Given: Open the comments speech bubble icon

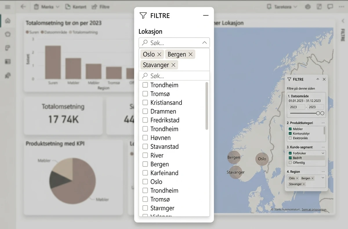Looking at the screenshot, I should click(330, 7).
